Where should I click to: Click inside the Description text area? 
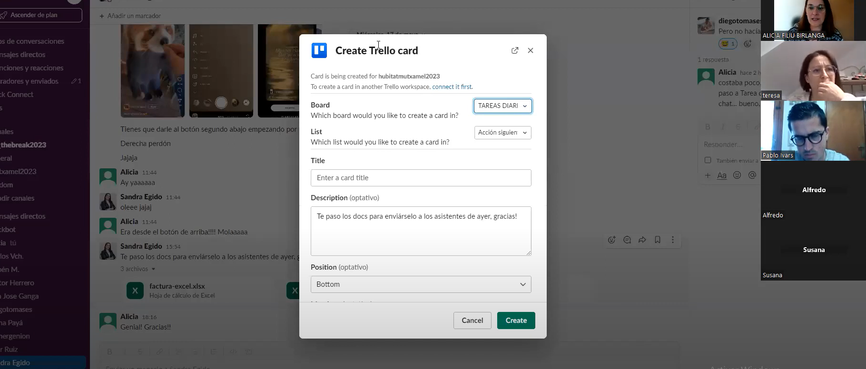click(x=421, y=231)
